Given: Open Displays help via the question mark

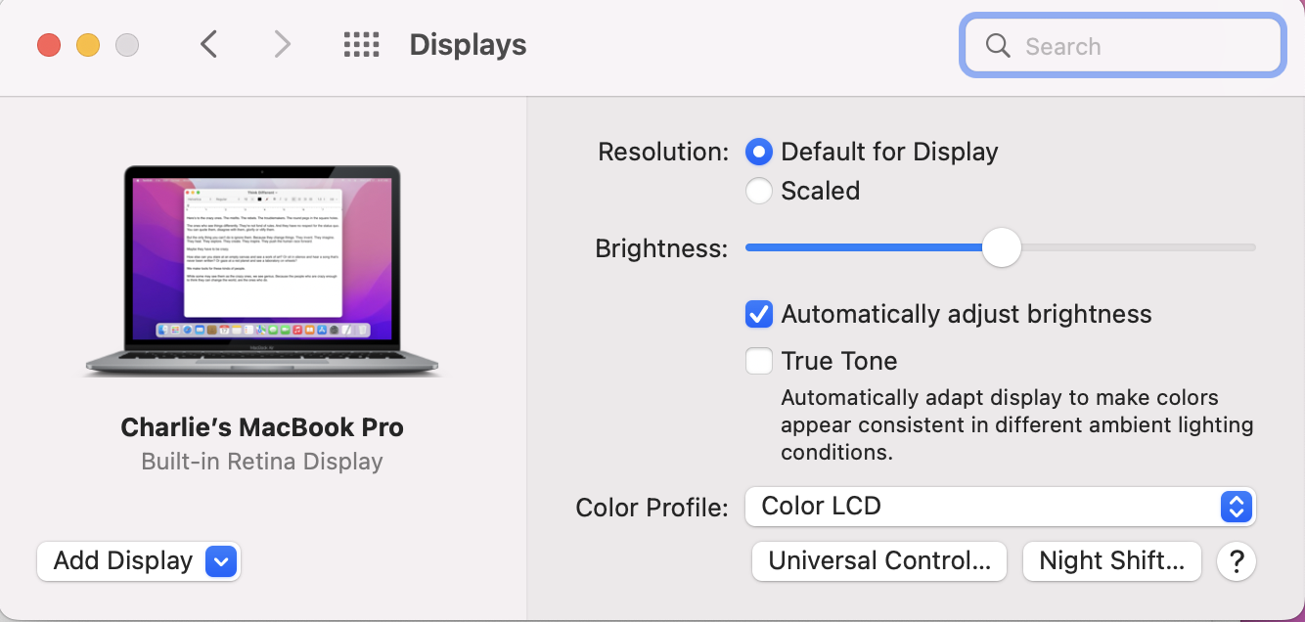Looking at the screenshot, I should point(1236,561).
